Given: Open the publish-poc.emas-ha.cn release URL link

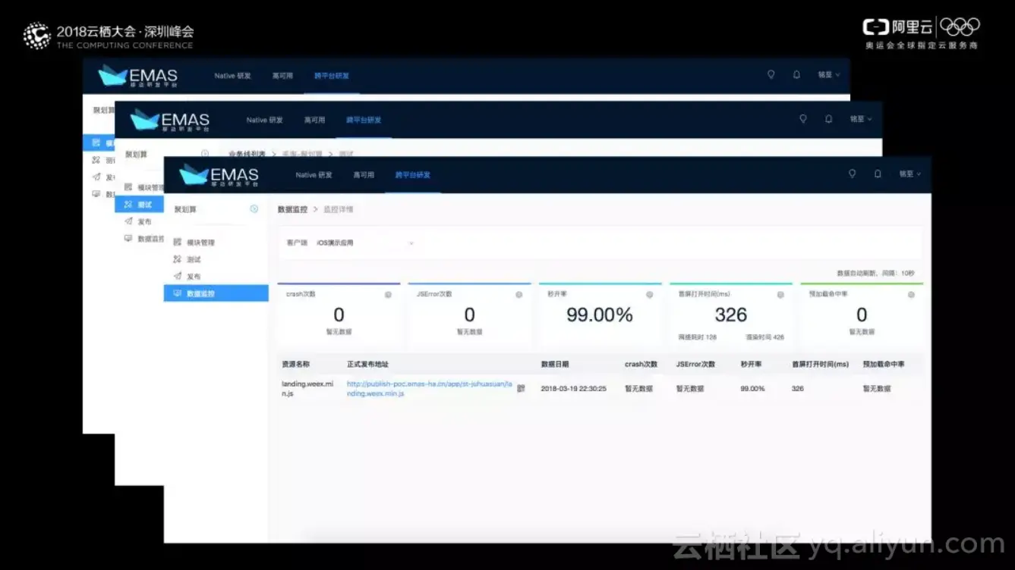Looking at the screenshot, I should [x=430, y=389].
